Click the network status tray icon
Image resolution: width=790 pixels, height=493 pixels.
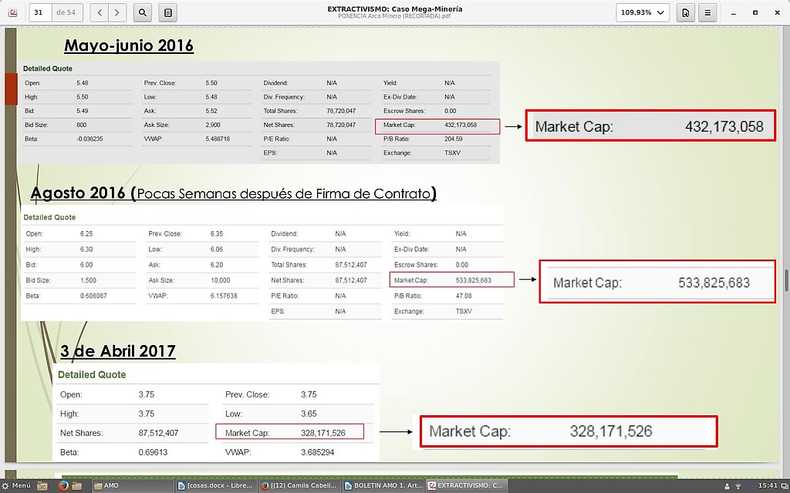tap(739, 486)
